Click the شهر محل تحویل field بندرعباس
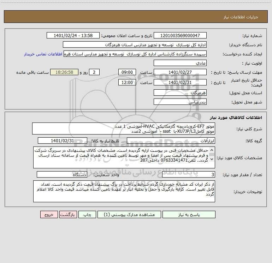The width and height of the screenshot is (272, 263). coord(180,102)
